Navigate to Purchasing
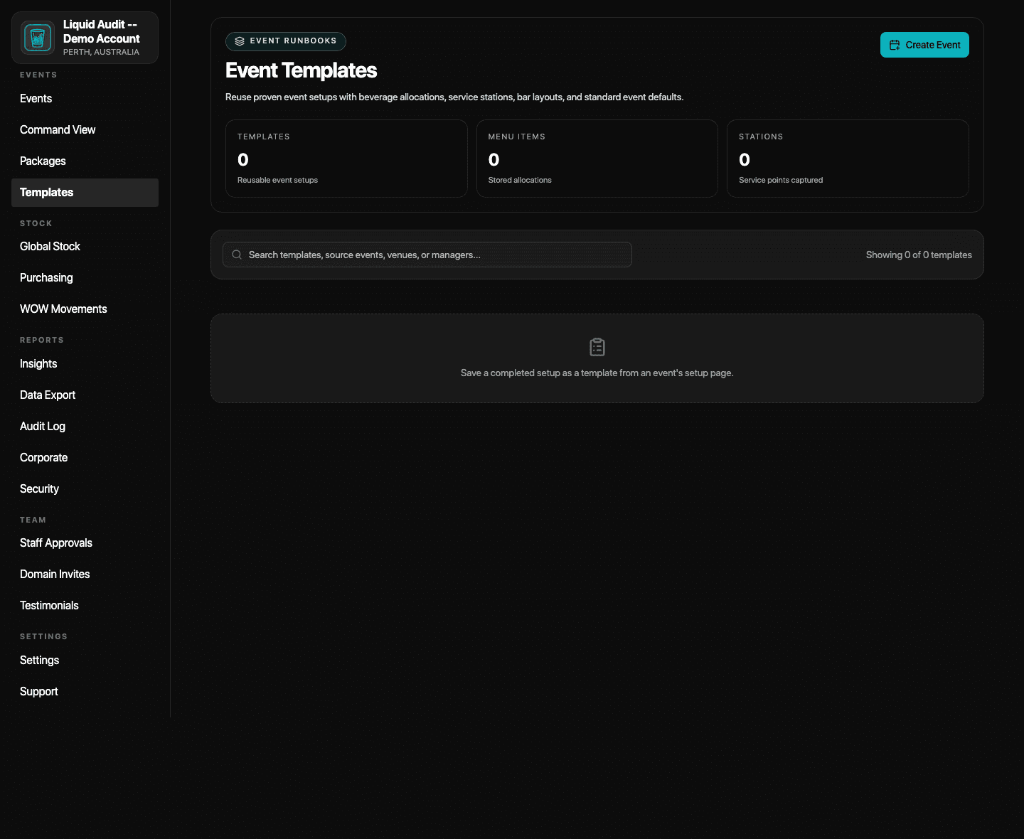The width and height of the screenshot is (1024, 839). coord(85,278)
